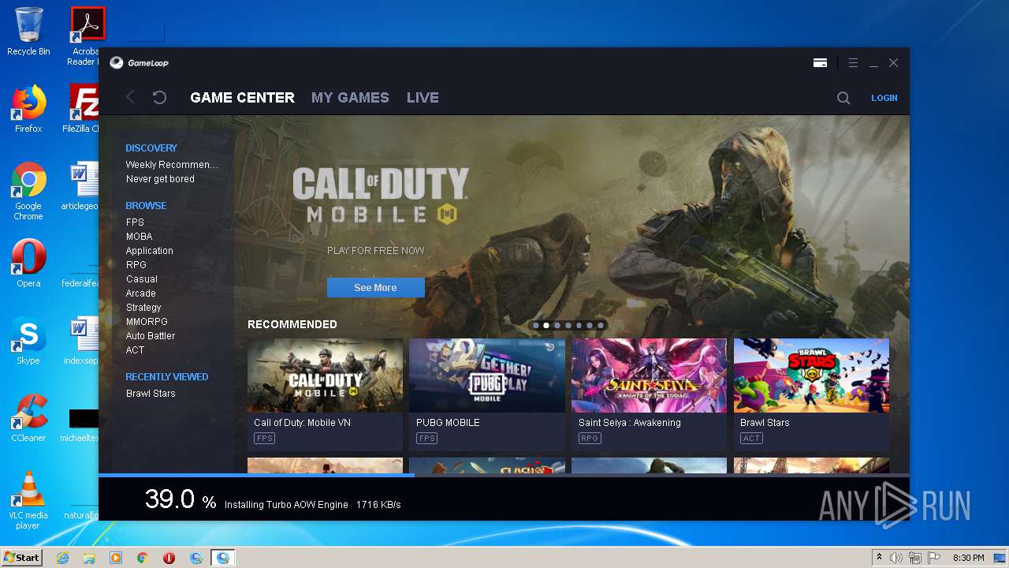Browse the Auto Battler category
Image resolution: width=1009 pixels, height=568 pixels.
coord(151,336)
